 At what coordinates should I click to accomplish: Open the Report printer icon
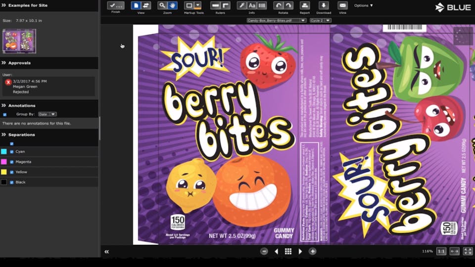[304, 5]
